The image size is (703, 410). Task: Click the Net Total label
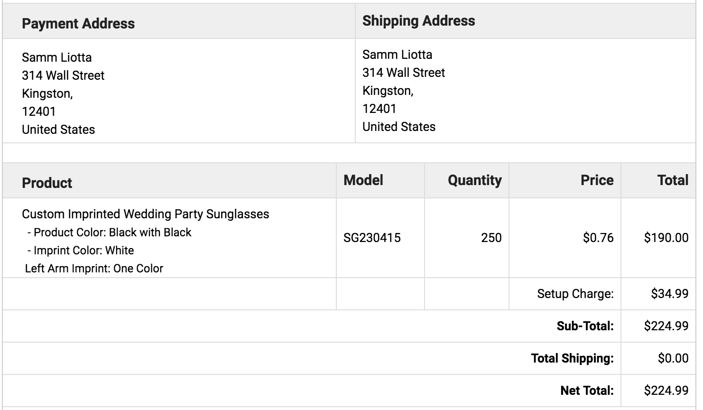(587, 391)
